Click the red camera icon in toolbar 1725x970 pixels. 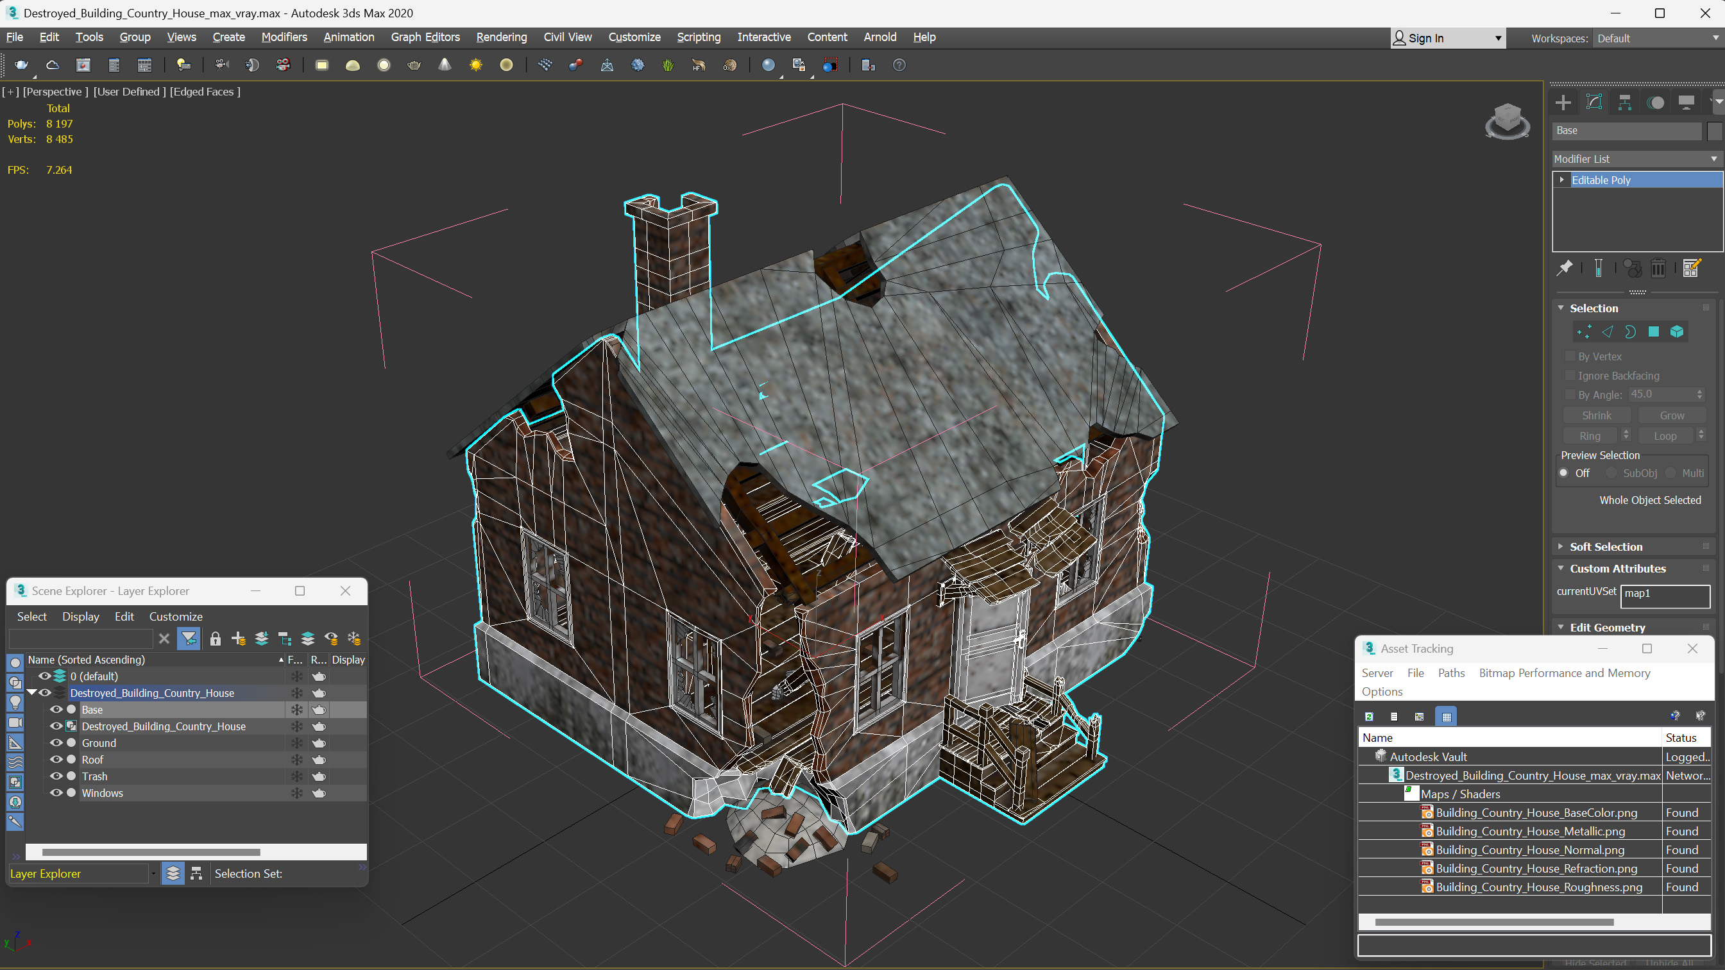pos(284,65)
